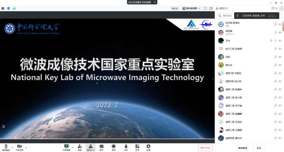Unmute microphone (解除静音) in toolbar
Image resolution: width=284 pixels, height=152 pixels.
[6, 148]
